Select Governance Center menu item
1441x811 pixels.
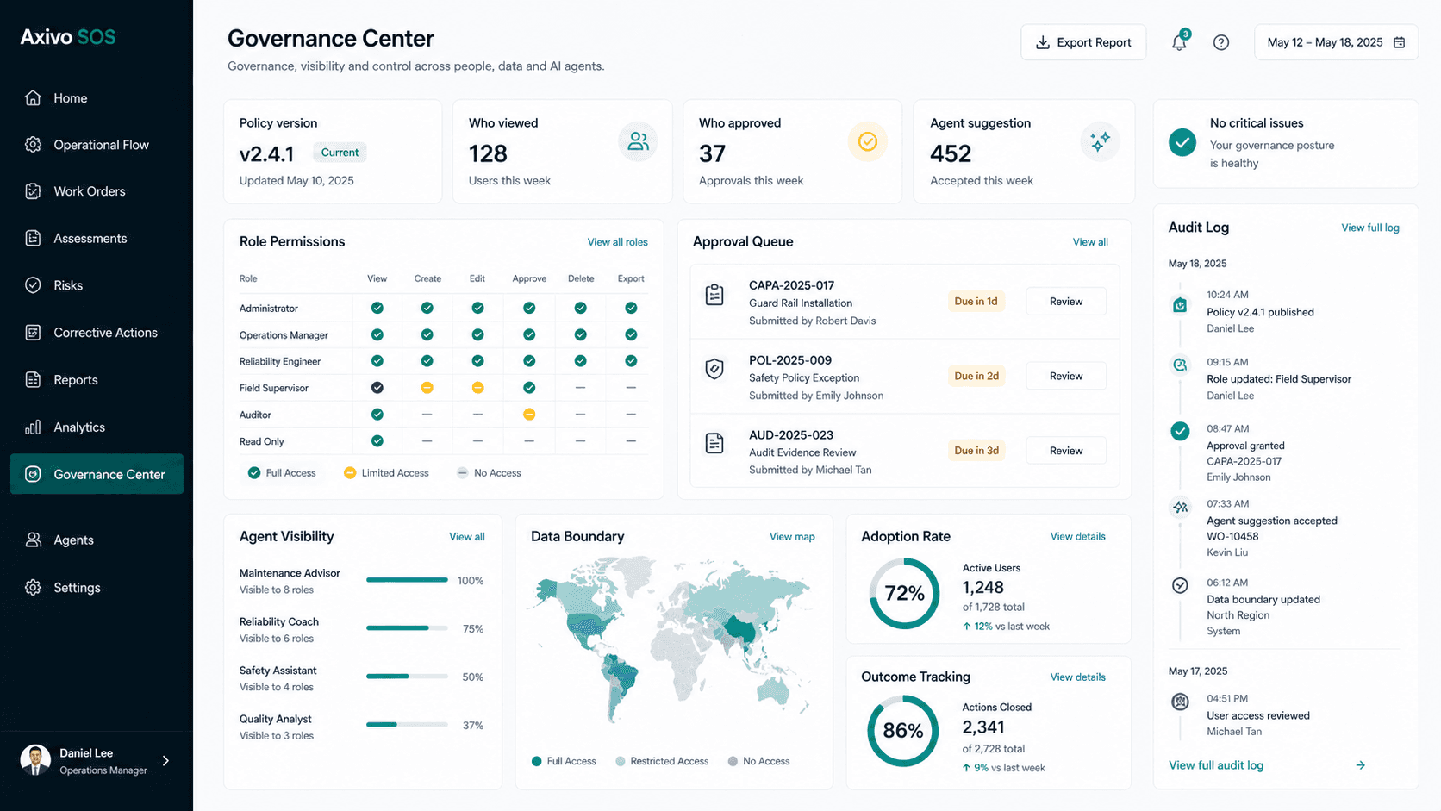click(x=97, y=474)
